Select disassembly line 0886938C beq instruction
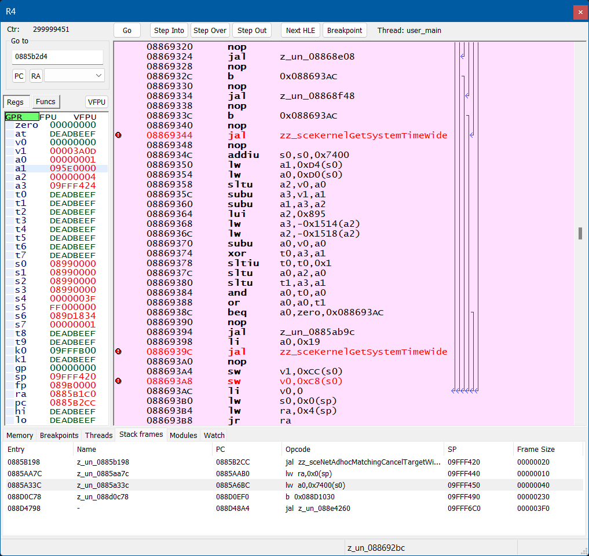The image size is (589, 556). (x=343, y=312)
